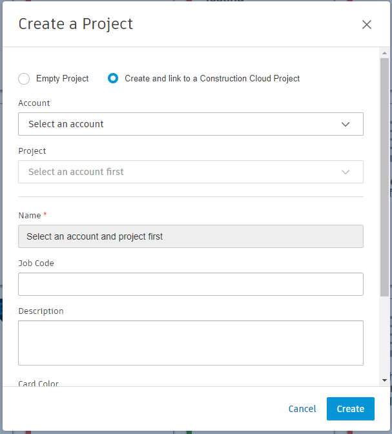Screen dimensions: 392x434
Task: Click the Name field
Action: coord(191,236)
